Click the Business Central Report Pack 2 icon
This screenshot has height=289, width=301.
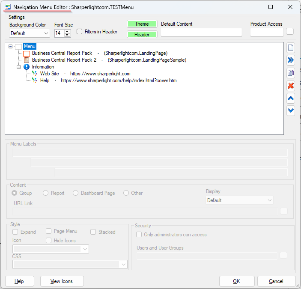coord(27,60)
